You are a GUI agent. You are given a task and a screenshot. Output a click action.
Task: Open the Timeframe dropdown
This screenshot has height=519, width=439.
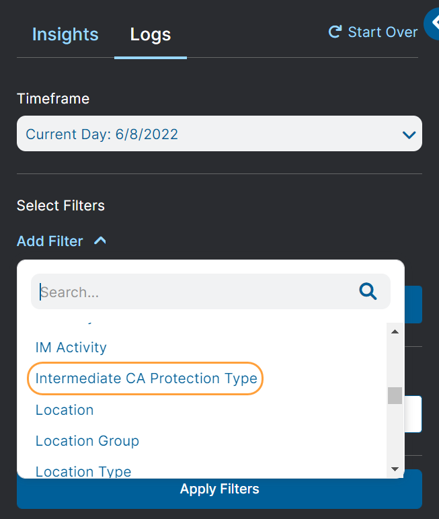[219, 134]
